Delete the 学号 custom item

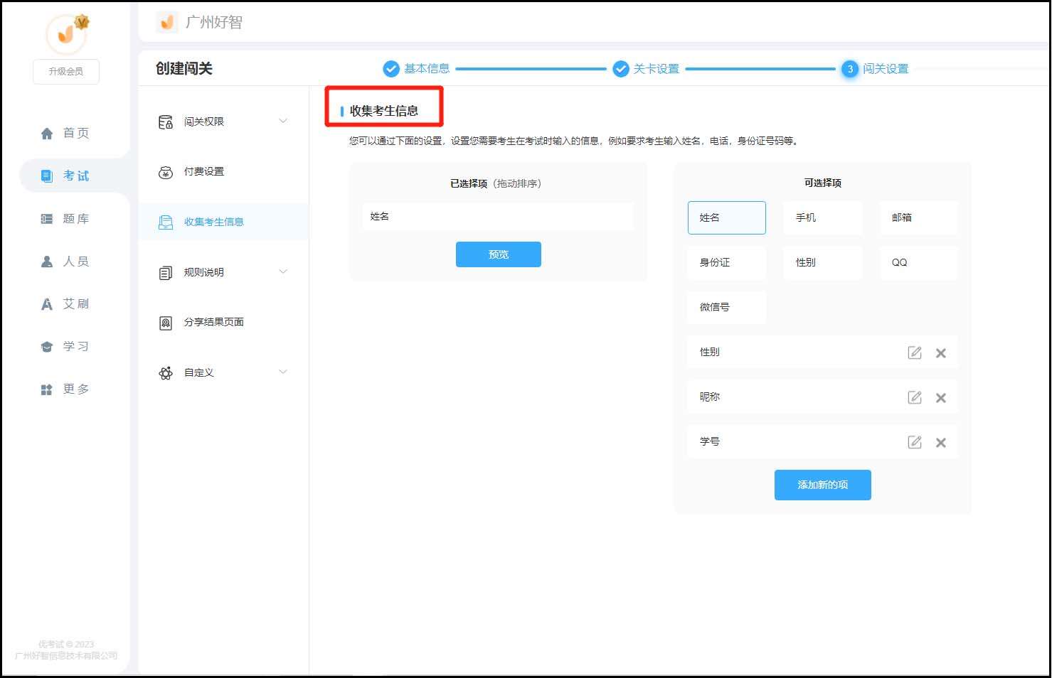940,443
